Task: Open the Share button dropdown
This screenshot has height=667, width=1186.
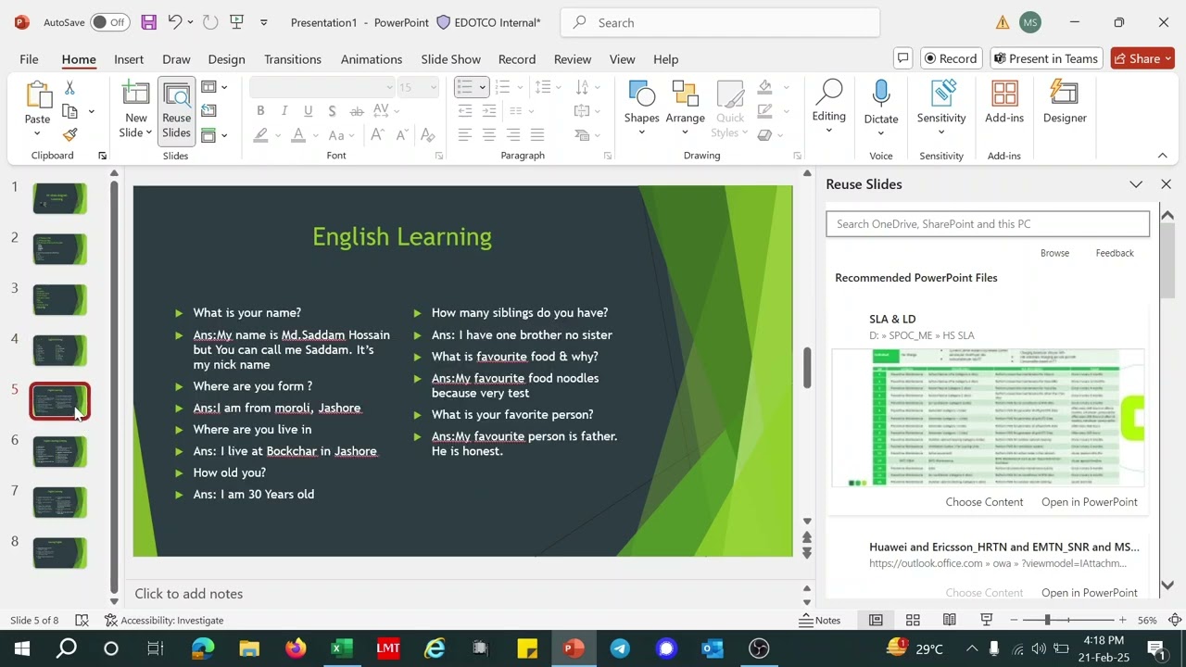Action: click(1168, 58)
